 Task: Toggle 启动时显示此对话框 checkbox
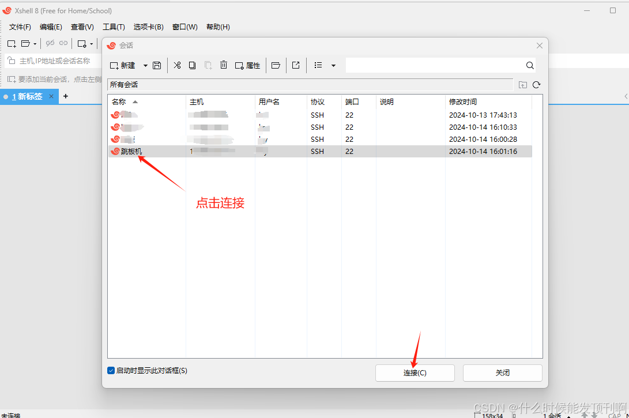(111, 371)
